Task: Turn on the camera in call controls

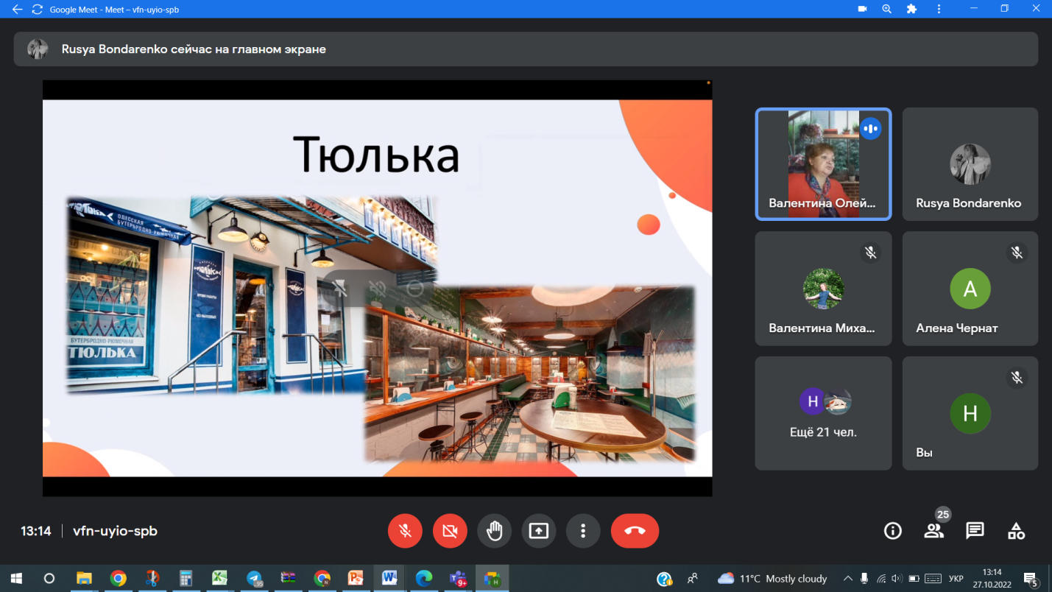Action: click(x=450, y=531)
